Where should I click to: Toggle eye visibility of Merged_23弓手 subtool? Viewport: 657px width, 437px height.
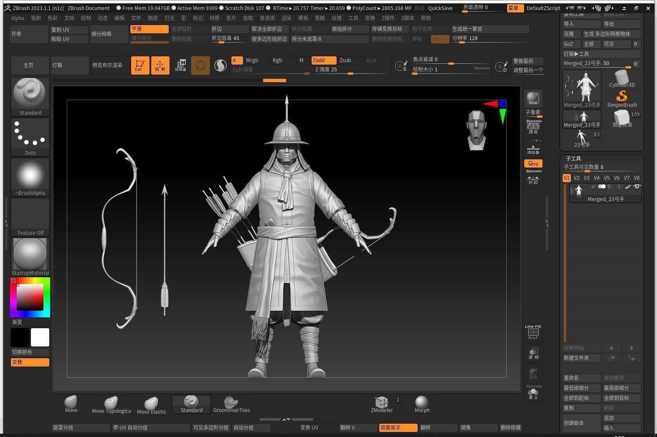pos(637,186)
